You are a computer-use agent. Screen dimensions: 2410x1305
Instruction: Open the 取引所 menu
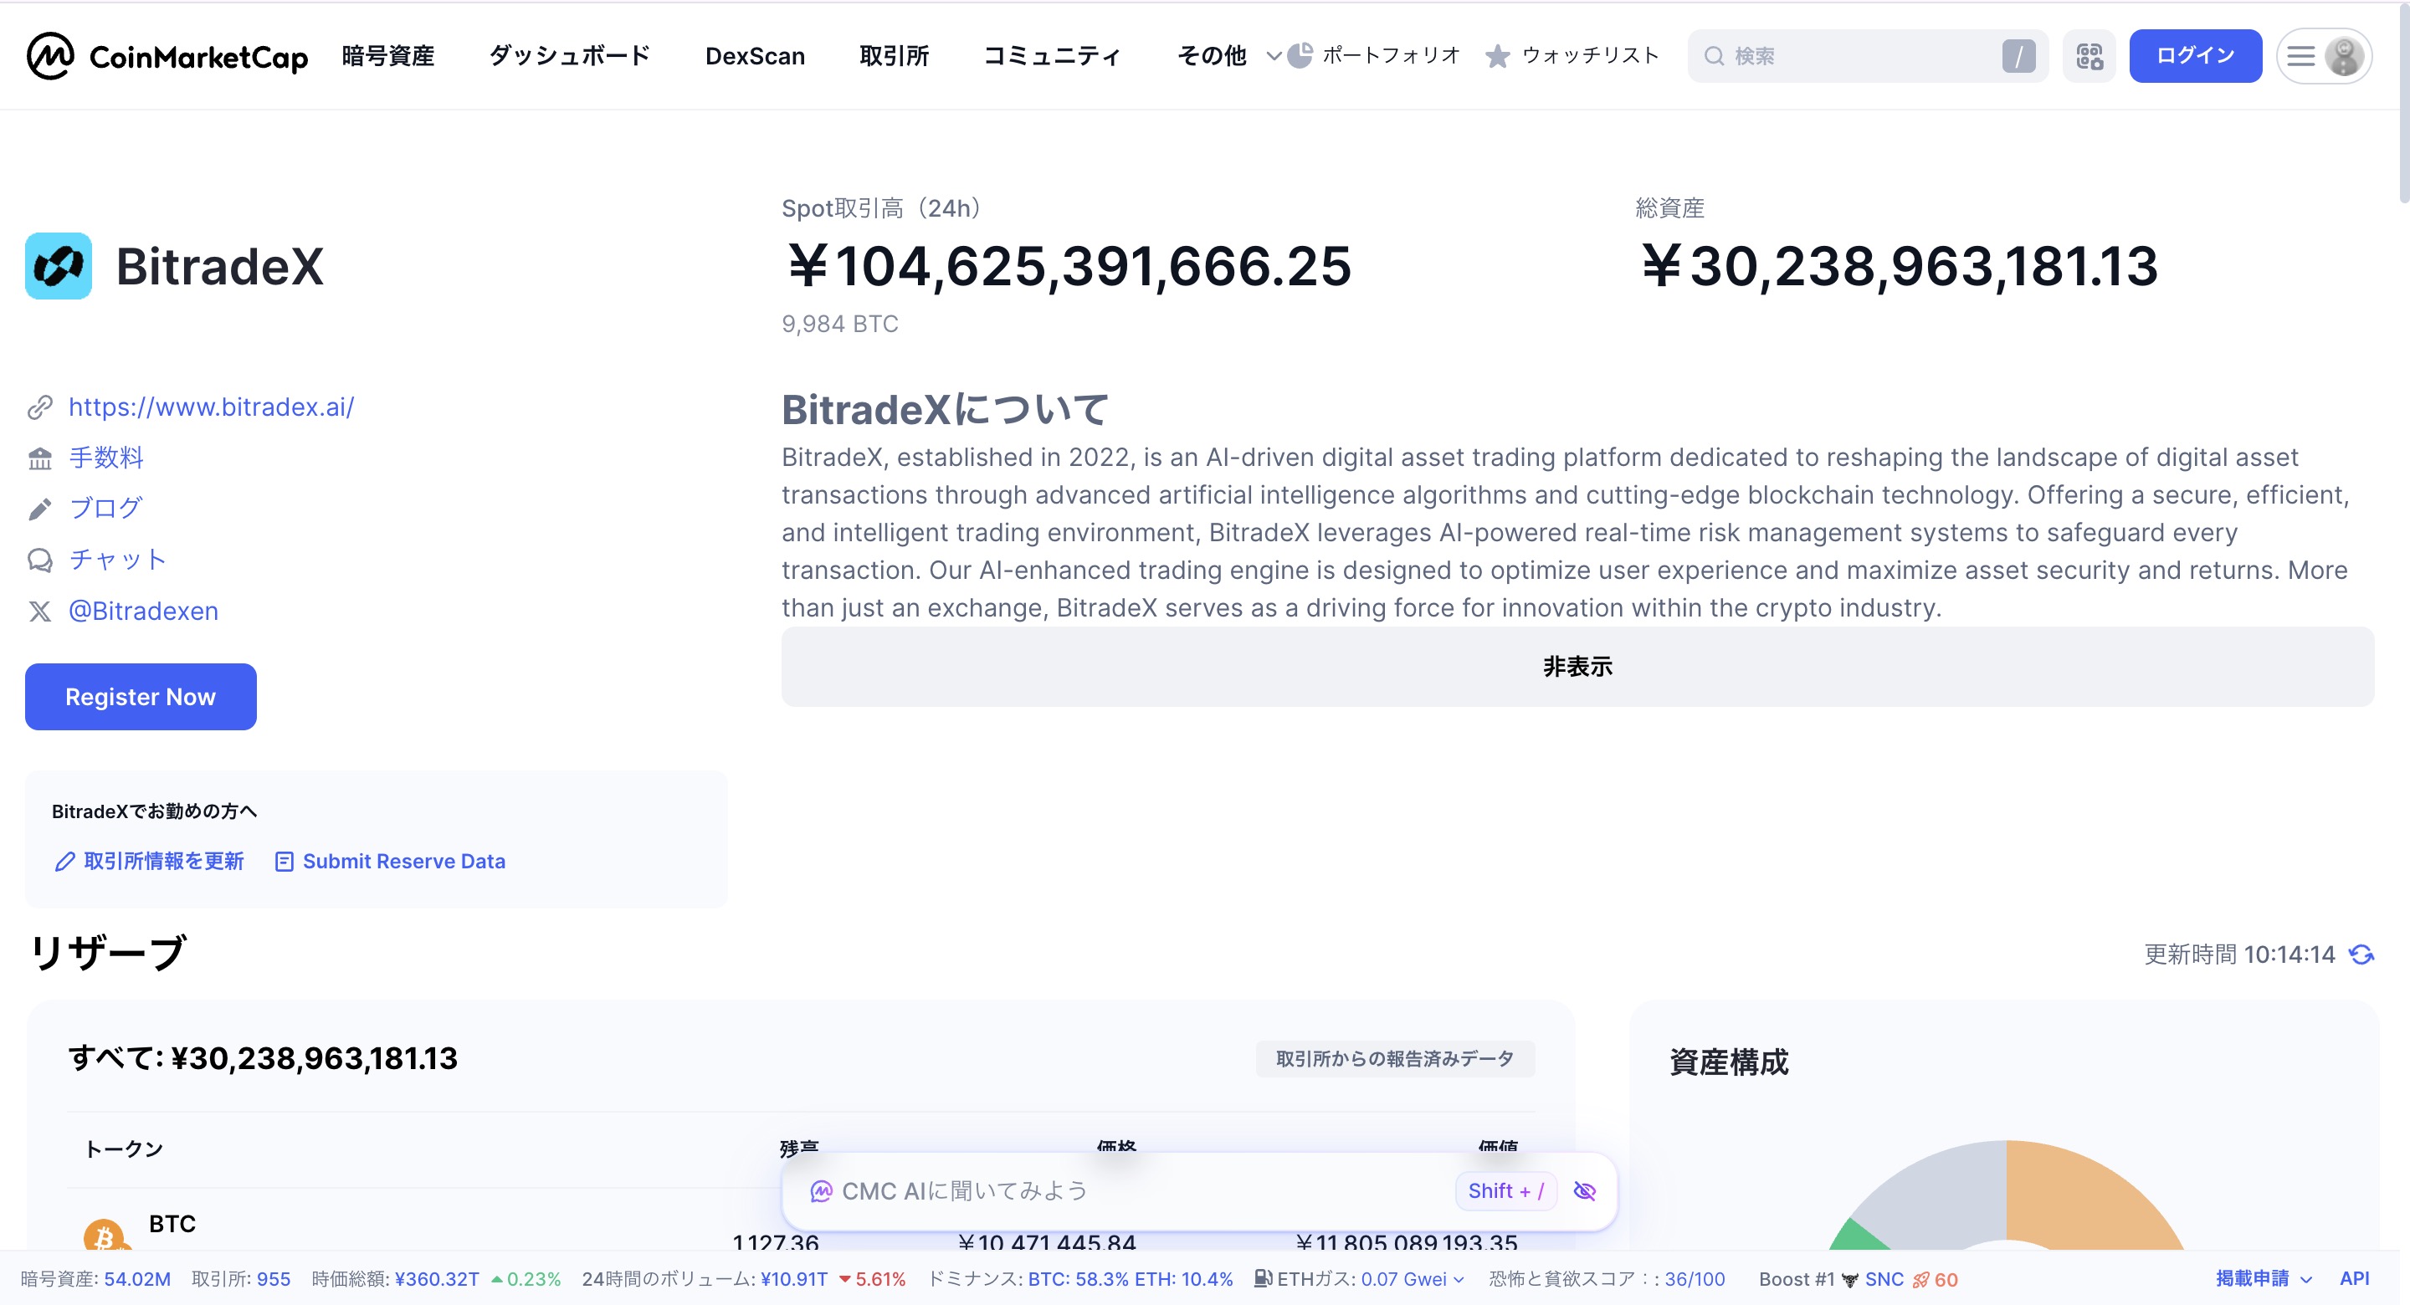pyautogui.click(x=894, y=56)
